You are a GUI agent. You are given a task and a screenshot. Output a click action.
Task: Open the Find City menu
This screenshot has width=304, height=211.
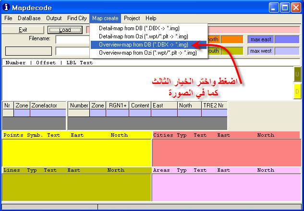pyautogui.click(x=77, y=18)
